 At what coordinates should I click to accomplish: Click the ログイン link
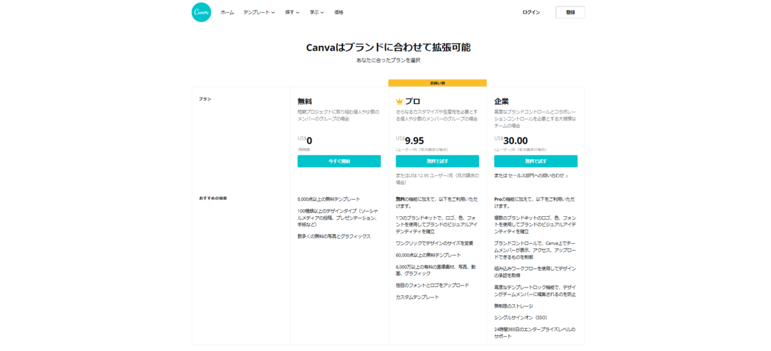click(531, 12)
